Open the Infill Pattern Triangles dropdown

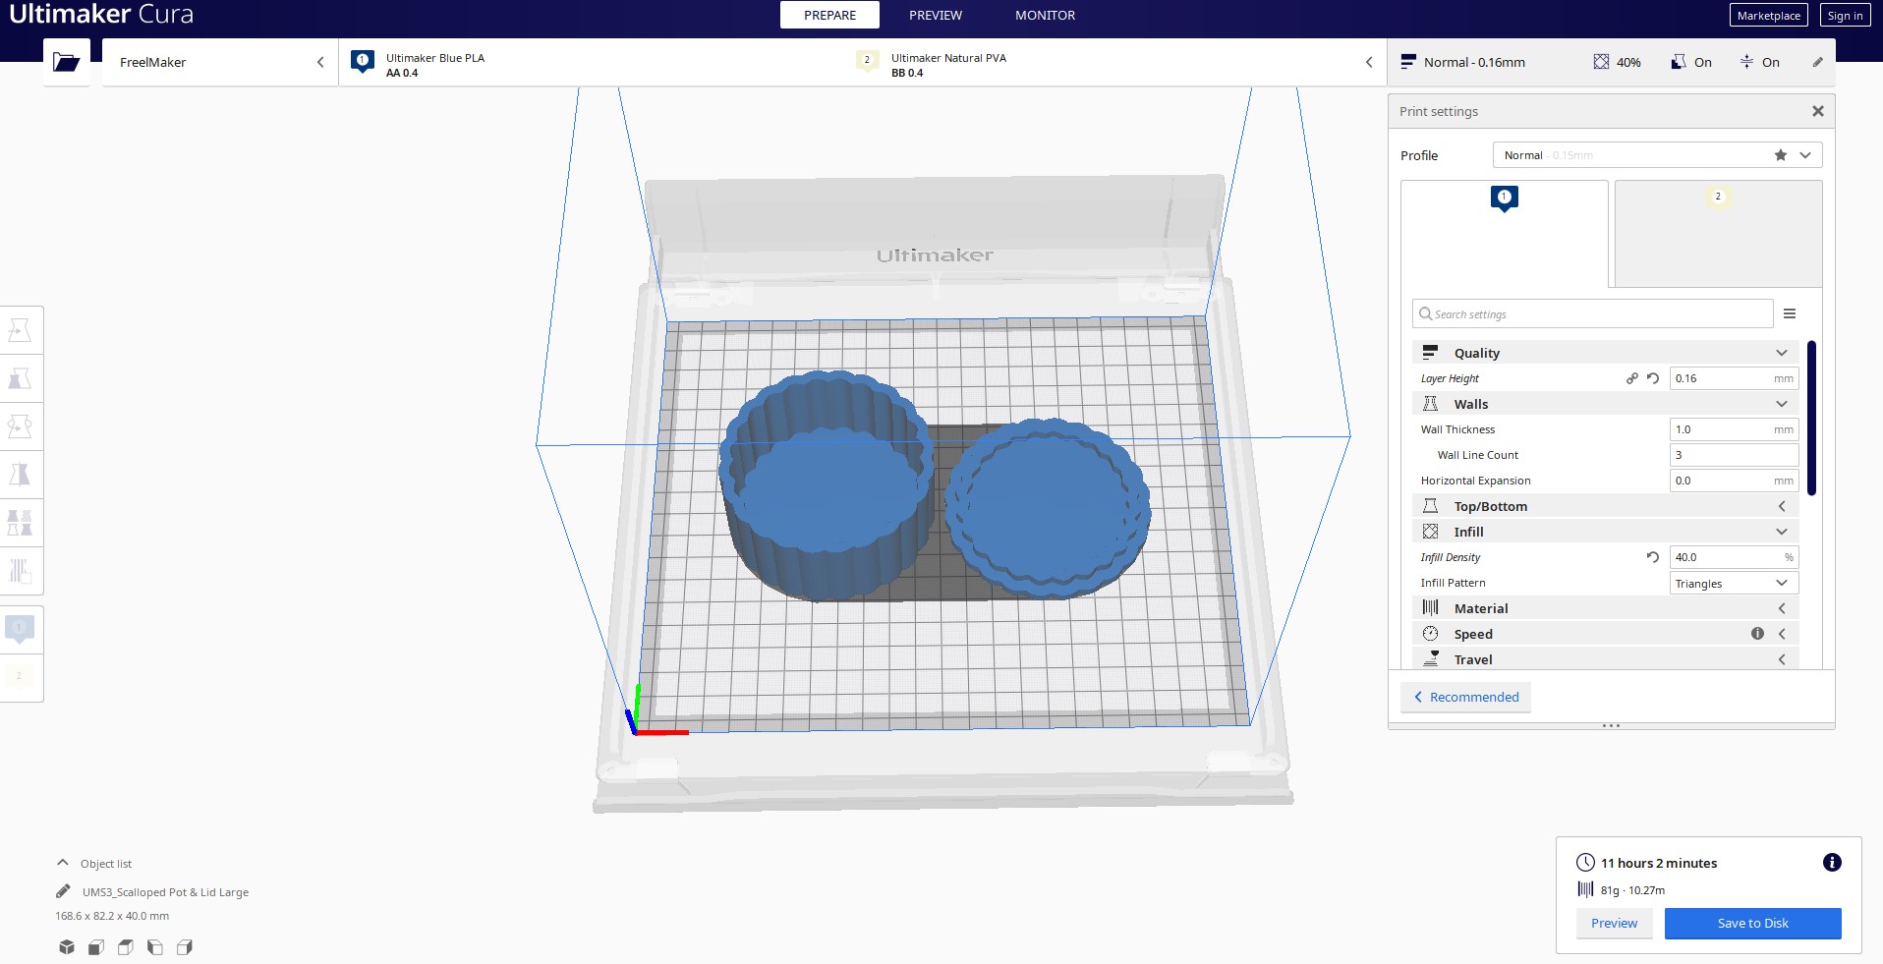1734,583
